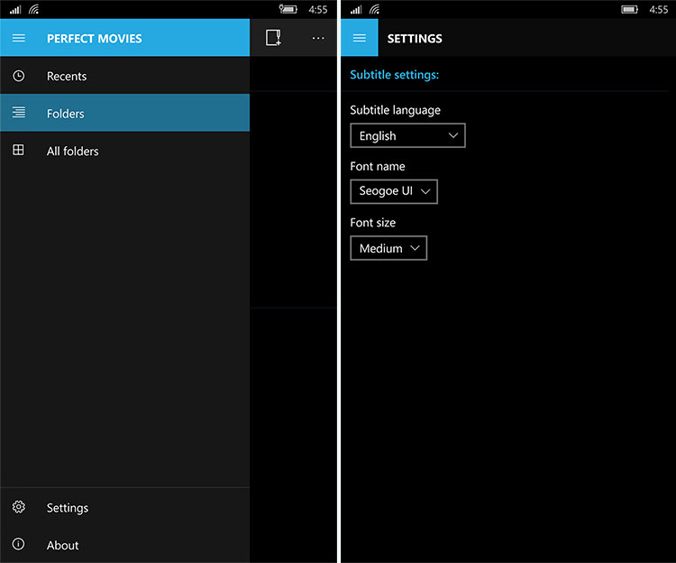The height and width of the screenshot is (563, 676).
Task: Click the Settings gear icon
Action: pyautogui.click(x=19, y=507)
